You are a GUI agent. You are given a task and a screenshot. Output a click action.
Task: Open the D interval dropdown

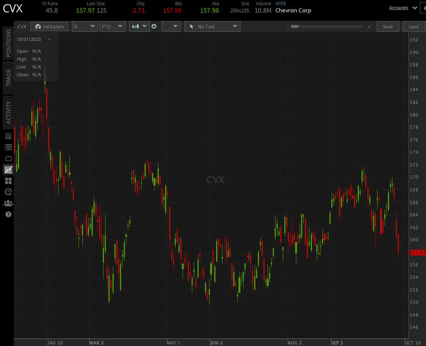(84, 26)
